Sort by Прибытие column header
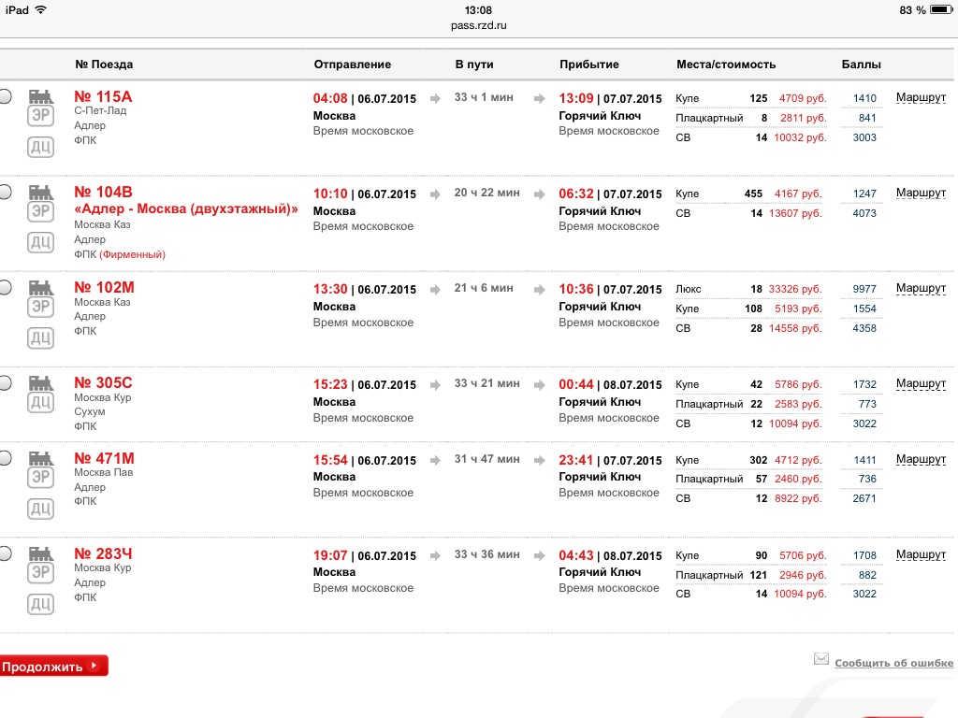The image size is (958, 718). [588, 65]
